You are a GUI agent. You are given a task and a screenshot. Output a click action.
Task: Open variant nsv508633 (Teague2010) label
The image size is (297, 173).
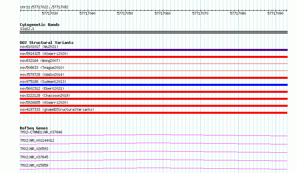[42, 68]
